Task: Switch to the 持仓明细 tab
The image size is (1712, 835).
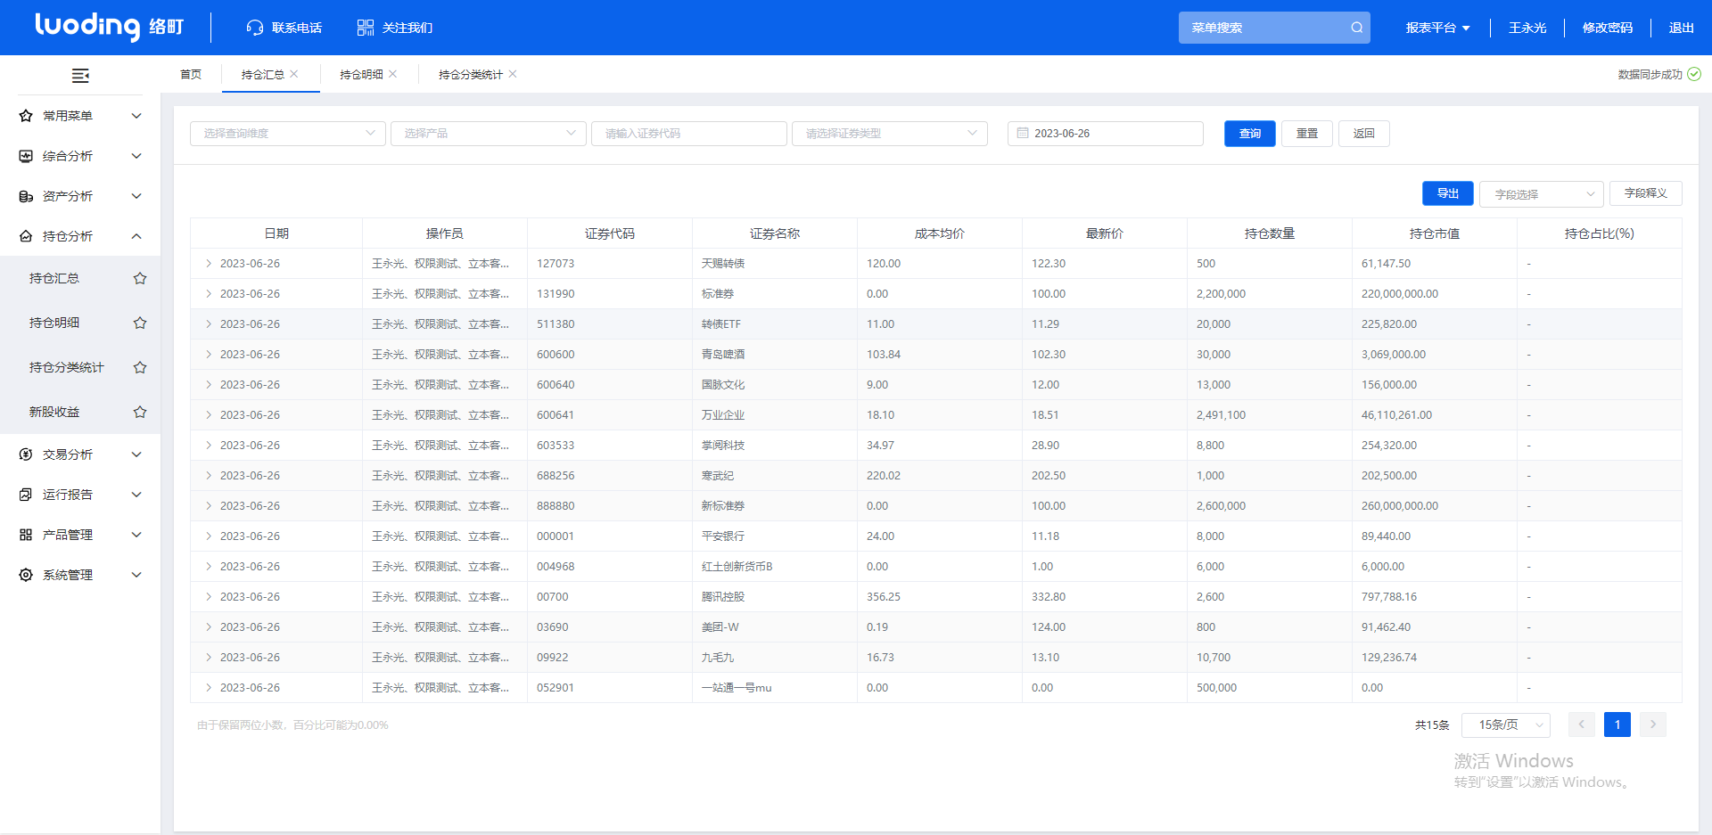Action: 361,74
